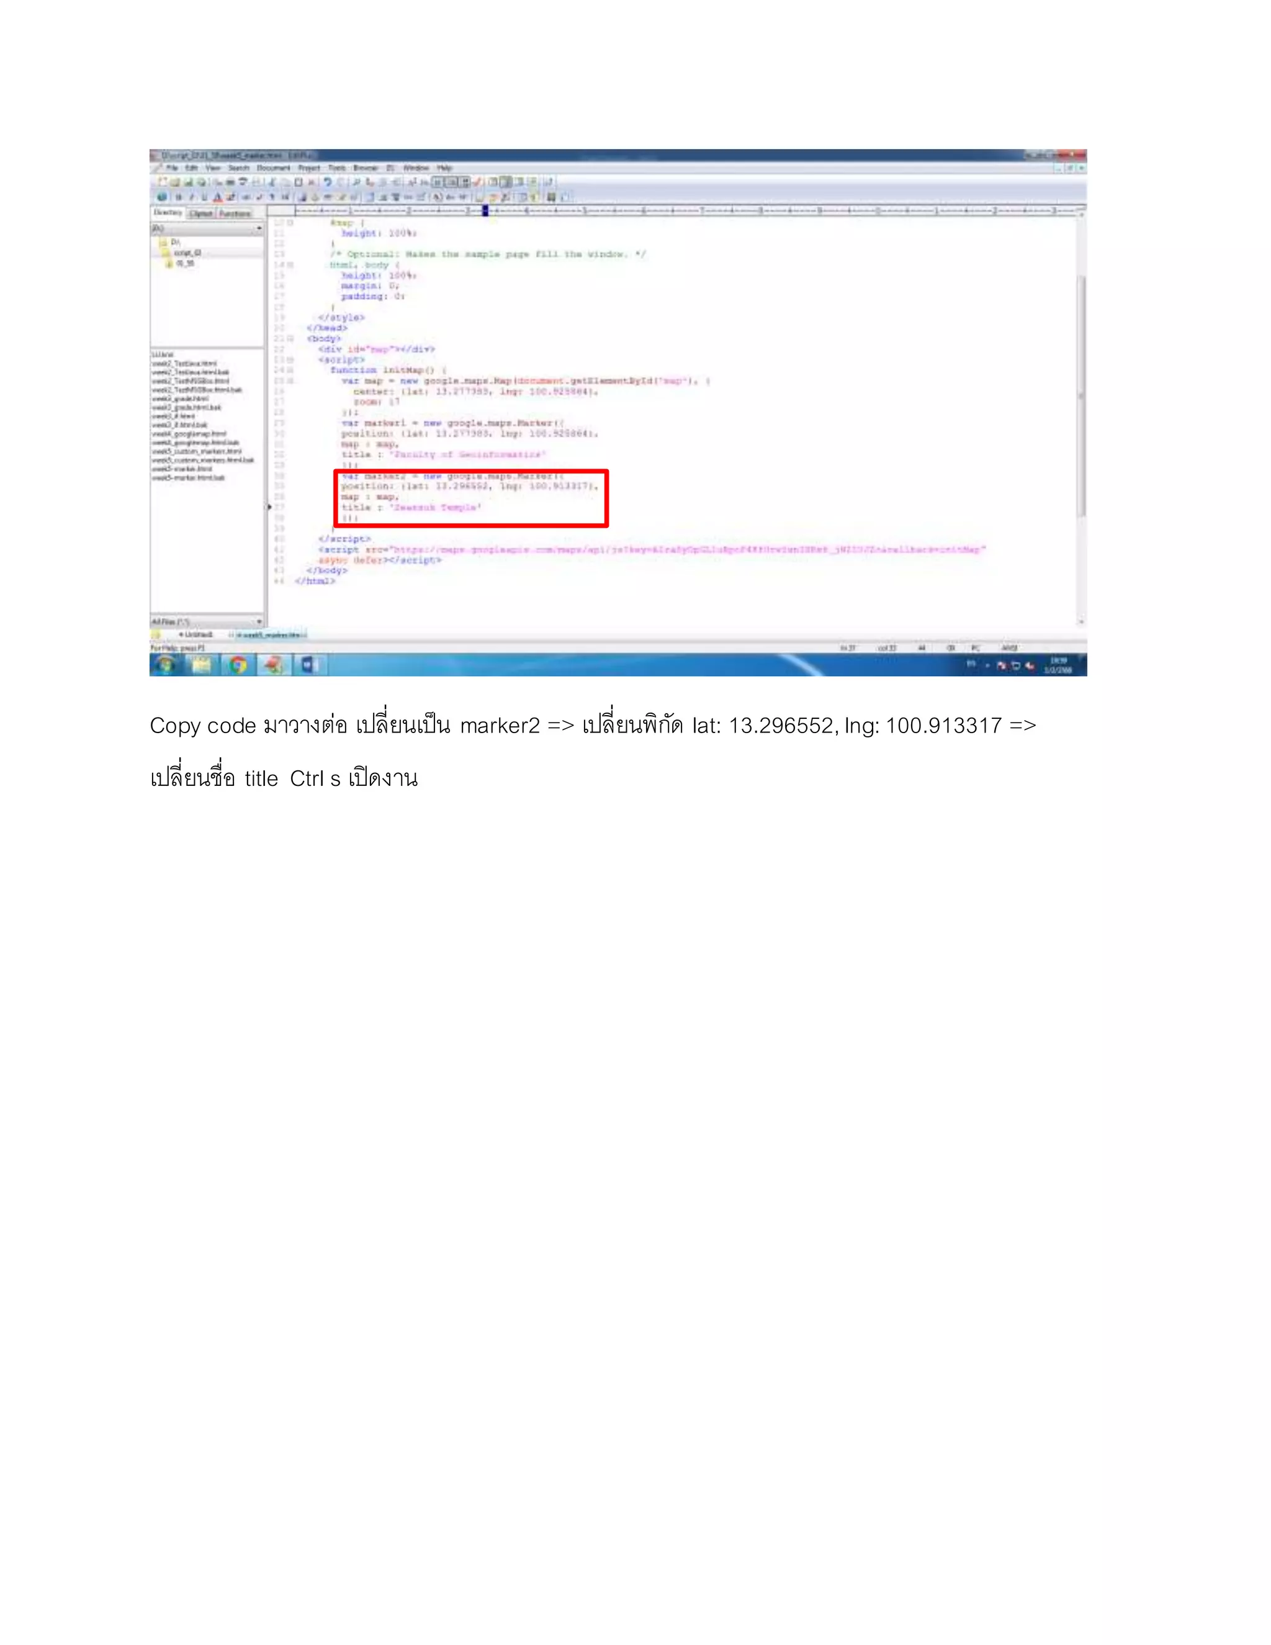Open the View menu
Image resolution: width=1271 pixels, height=1645 pixels.
click(x=213, y=168)
